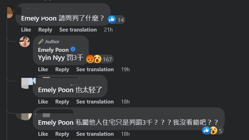
Task: Reply to the author's 罰3千 comment
Action: (62, 69)
